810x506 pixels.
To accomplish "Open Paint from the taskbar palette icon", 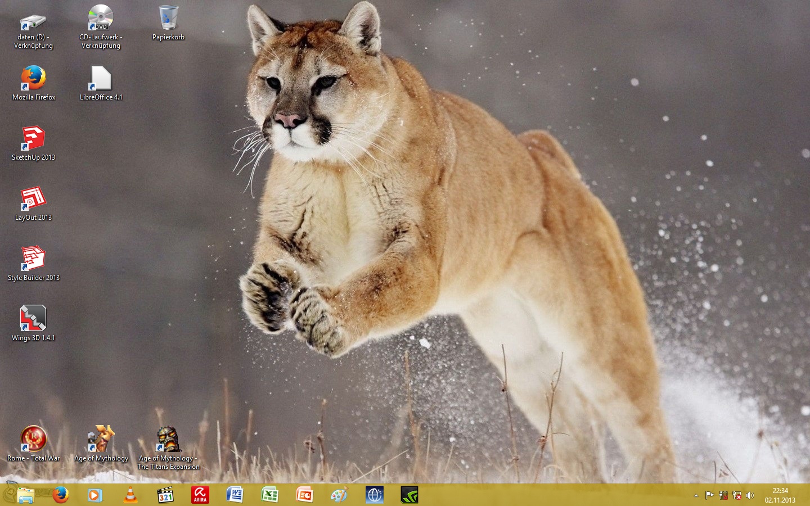I will (339, 495).
